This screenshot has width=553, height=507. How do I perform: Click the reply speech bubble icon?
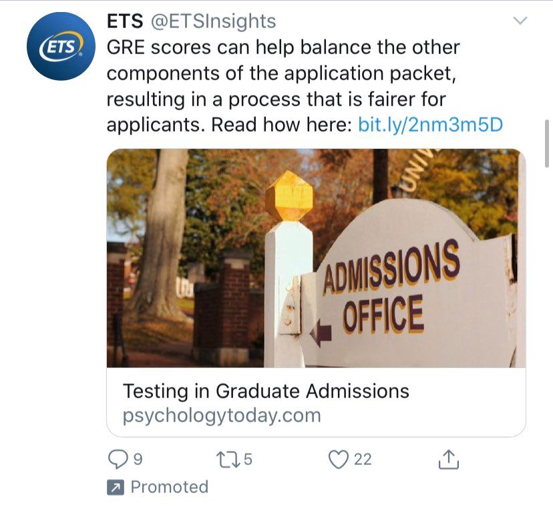point(118,459)
